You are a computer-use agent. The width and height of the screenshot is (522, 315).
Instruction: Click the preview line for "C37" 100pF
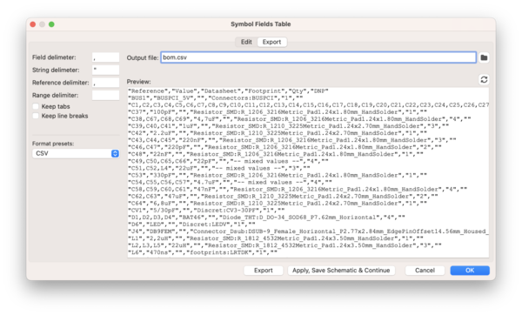pyautogui.click(x=278, y=112)
